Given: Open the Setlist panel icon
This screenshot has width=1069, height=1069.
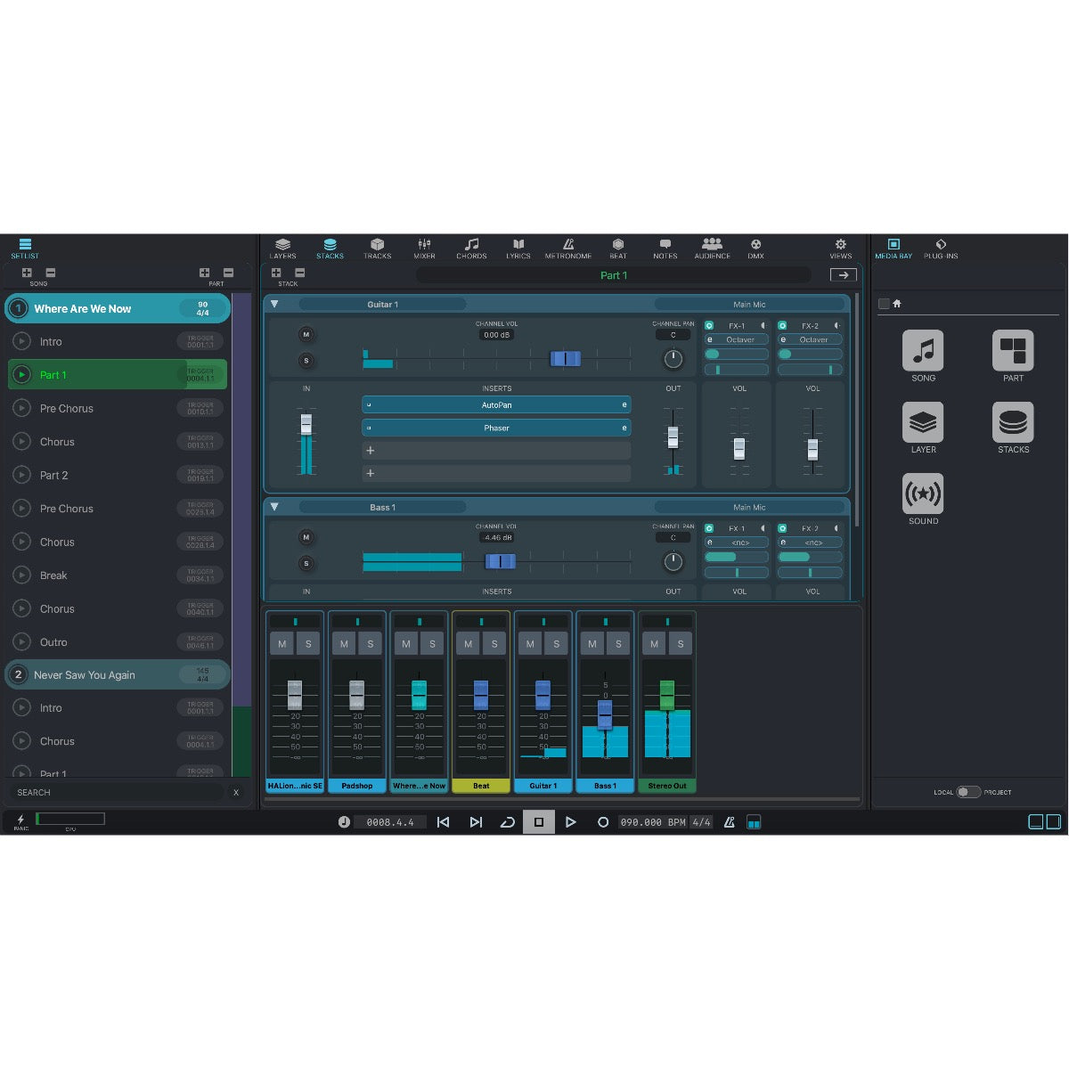Looking at the screenshot, I should [25, 248].
